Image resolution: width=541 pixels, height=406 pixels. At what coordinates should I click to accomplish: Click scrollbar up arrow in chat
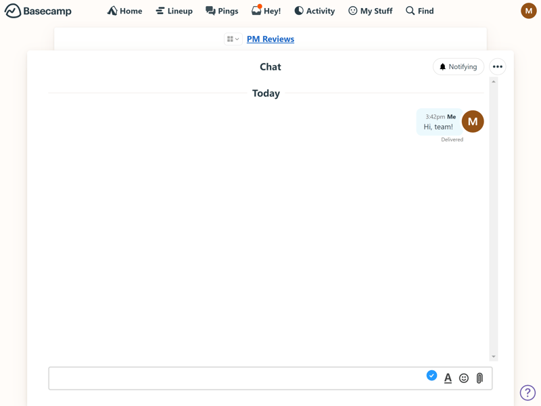tap(494, 82)
